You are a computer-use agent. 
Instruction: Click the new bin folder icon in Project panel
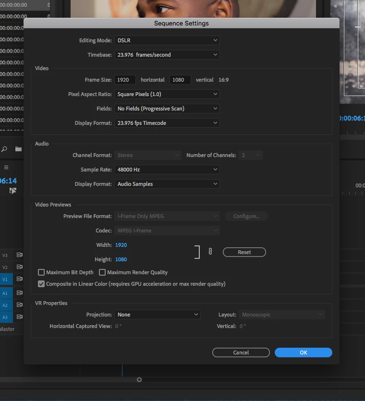coord(18,149)
